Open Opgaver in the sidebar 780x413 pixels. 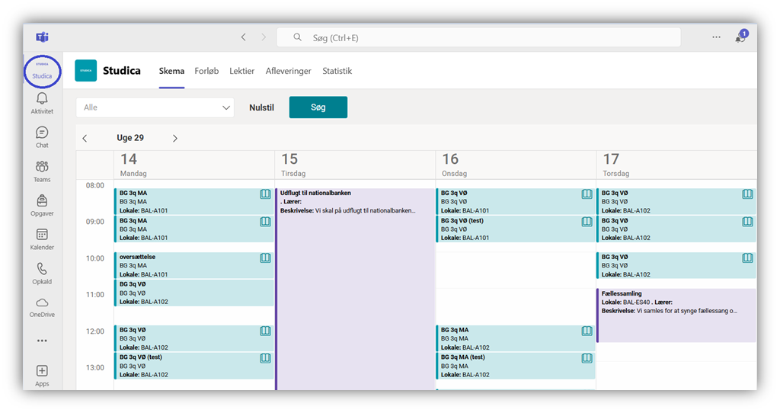[43, 206]
